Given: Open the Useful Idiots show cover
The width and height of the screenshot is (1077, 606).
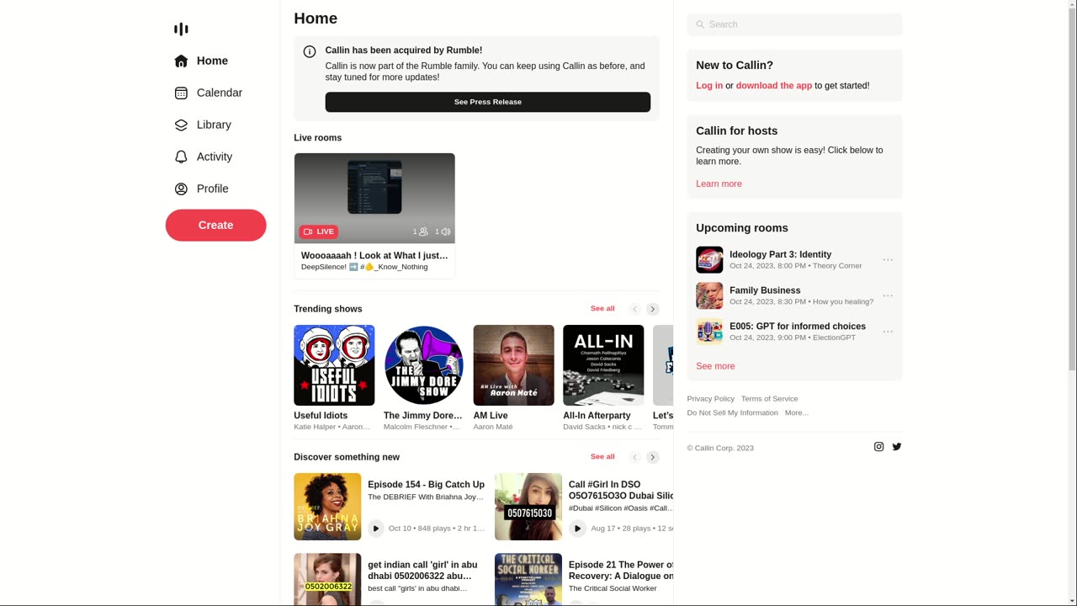Looking at the screenshot, I should pos(334,365).
